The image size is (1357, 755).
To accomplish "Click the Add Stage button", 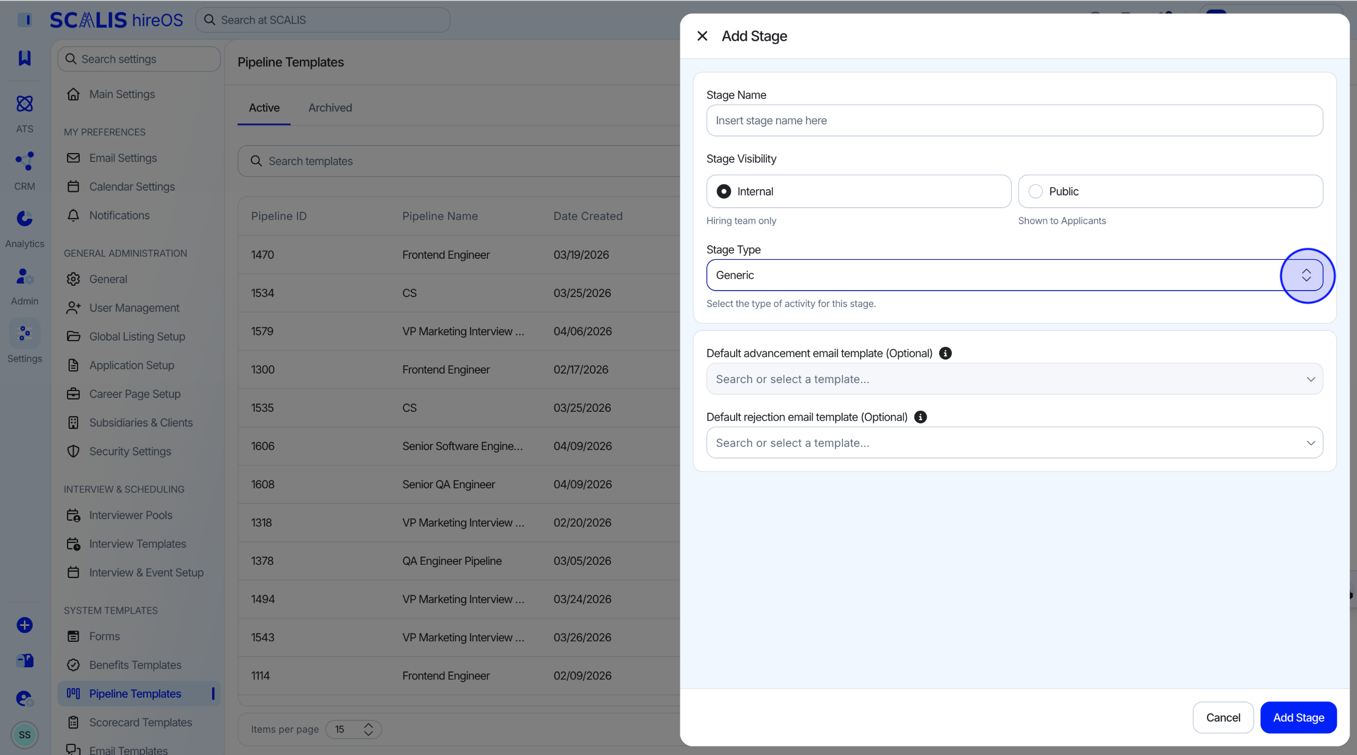I will coord(1298,717).
